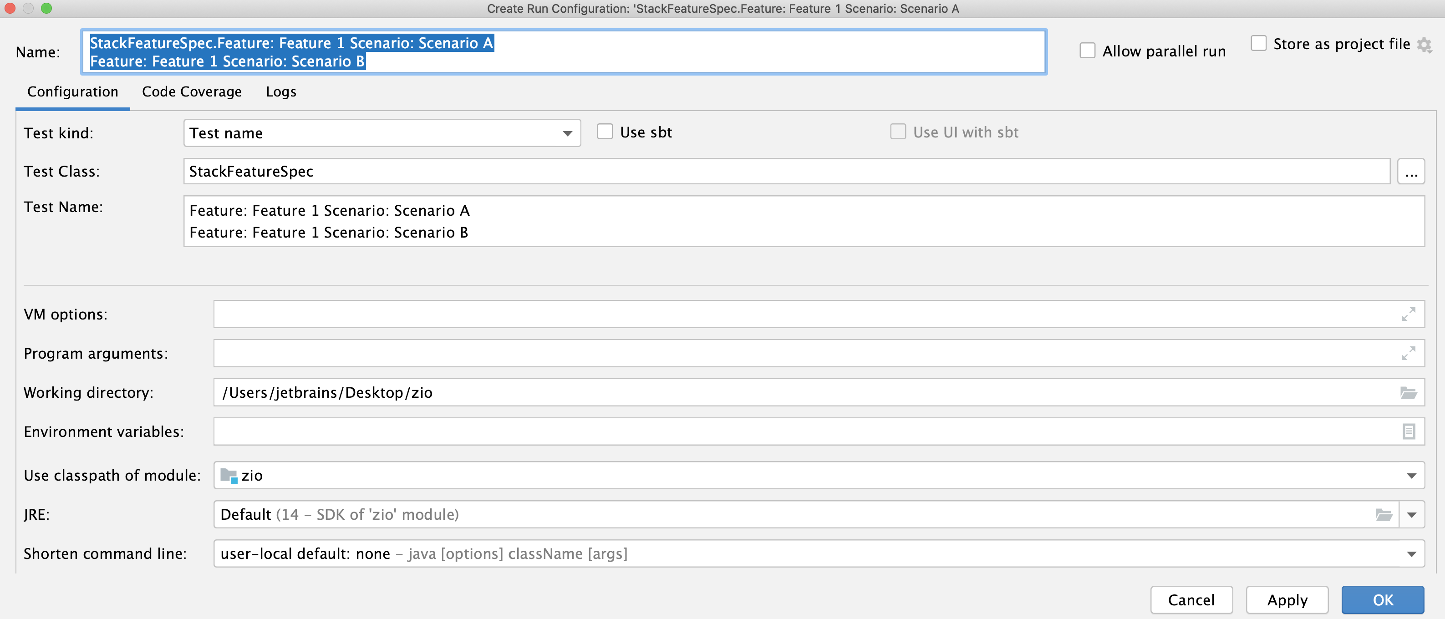Screen dimensions: 1445x619
Task: Cancel the run configuration dialog
Action: coord(1191,599)
